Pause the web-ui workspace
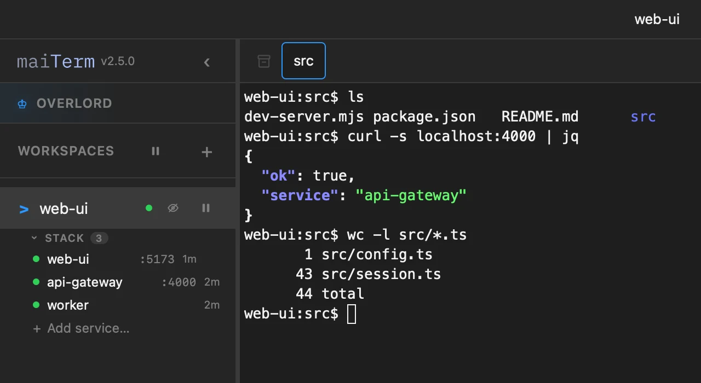Screen dimensions: 701x383 point(206,208)
